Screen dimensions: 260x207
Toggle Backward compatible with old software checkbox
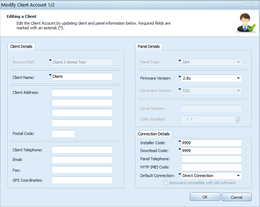pyautogui.click(x=165, y=183)
